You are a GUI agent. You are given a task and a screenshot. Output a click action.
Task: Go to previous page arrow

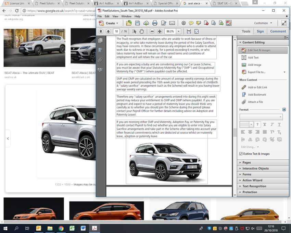coord(101,31)
